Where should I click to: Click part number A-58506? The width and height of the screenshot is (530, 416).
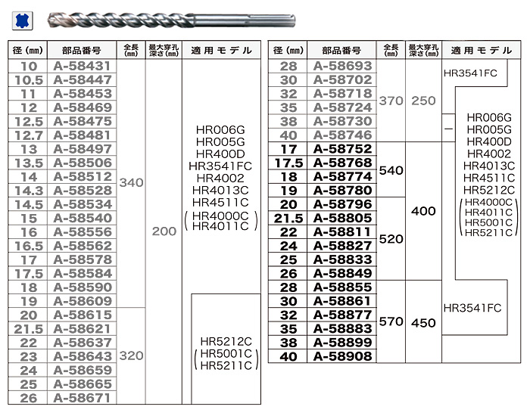tap(83, 163)
